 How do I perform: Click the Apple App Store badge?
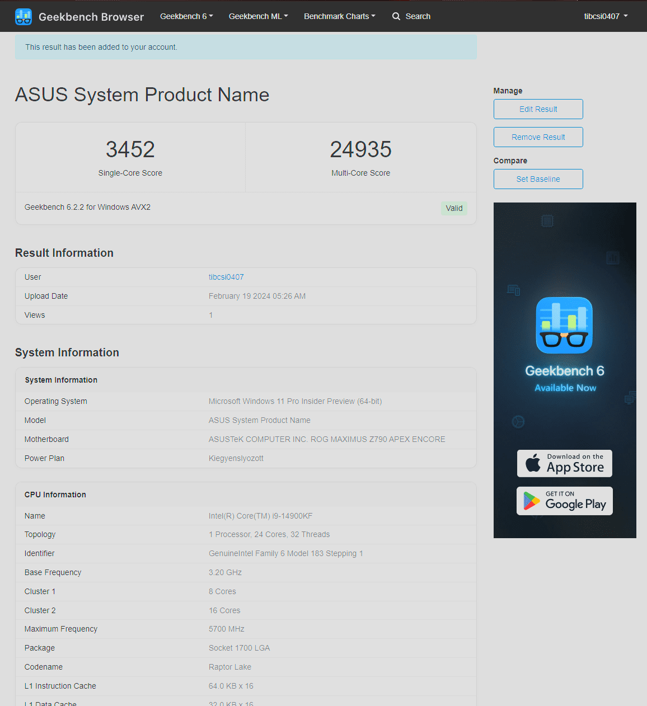pos(564,463)
